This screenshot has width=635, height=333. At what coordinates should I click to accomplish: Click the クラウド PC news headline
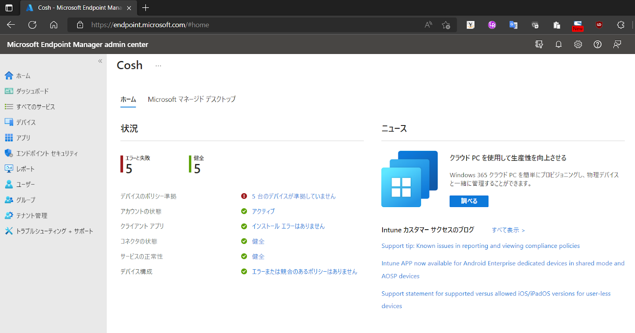[508, 158]
